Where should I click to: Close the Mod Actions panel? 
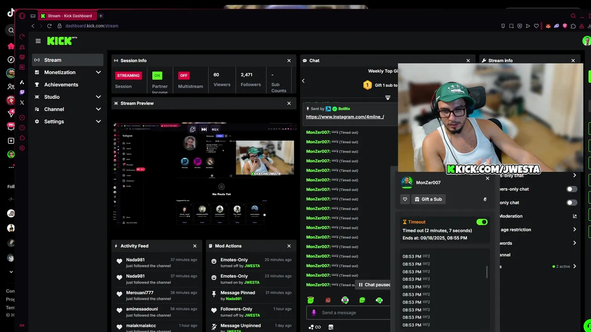[x=289, y=246]
